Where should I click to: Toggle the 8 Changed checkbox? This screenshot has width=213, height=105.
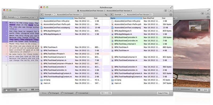(49, 93)
